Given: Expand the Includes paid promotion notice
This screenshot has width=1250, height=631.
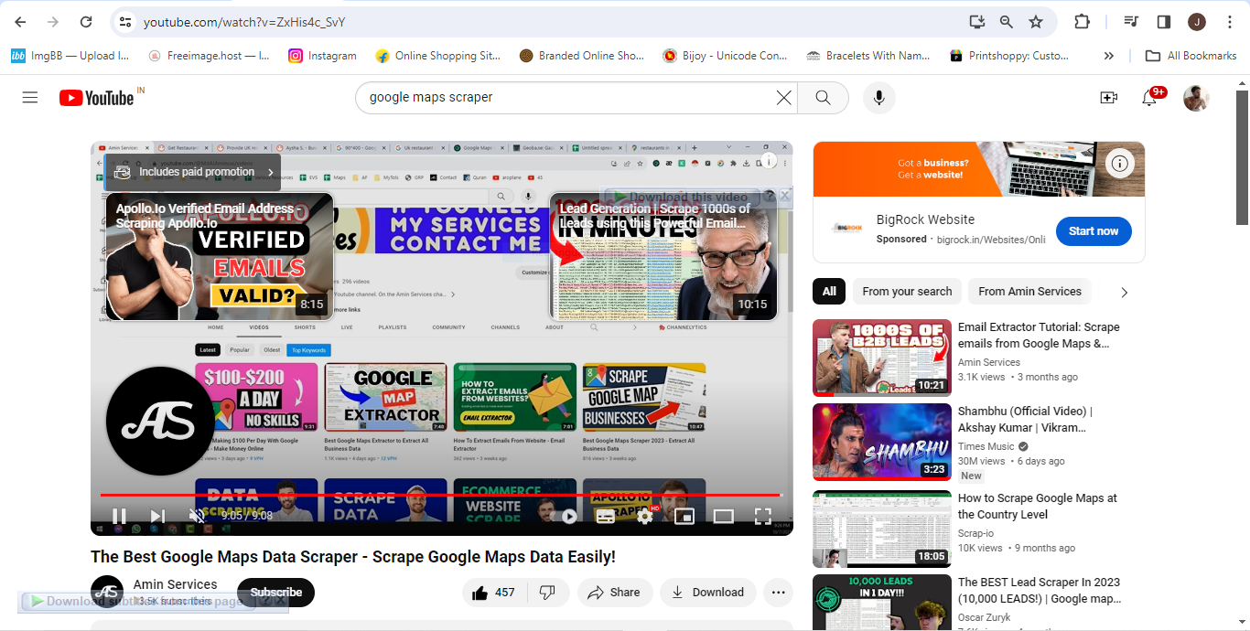Looking at the screenshot, I should (193, 172).
